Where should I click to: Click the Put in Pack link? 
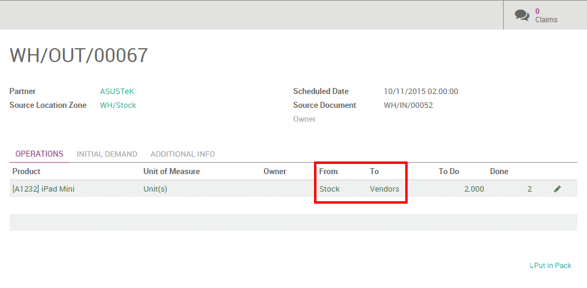550,266
